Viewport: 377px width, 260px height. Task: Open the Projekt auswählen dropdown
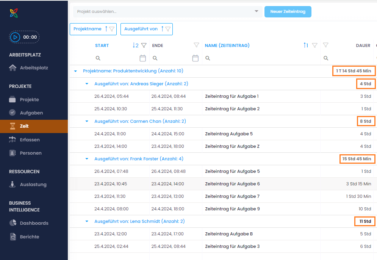(167, 11)
